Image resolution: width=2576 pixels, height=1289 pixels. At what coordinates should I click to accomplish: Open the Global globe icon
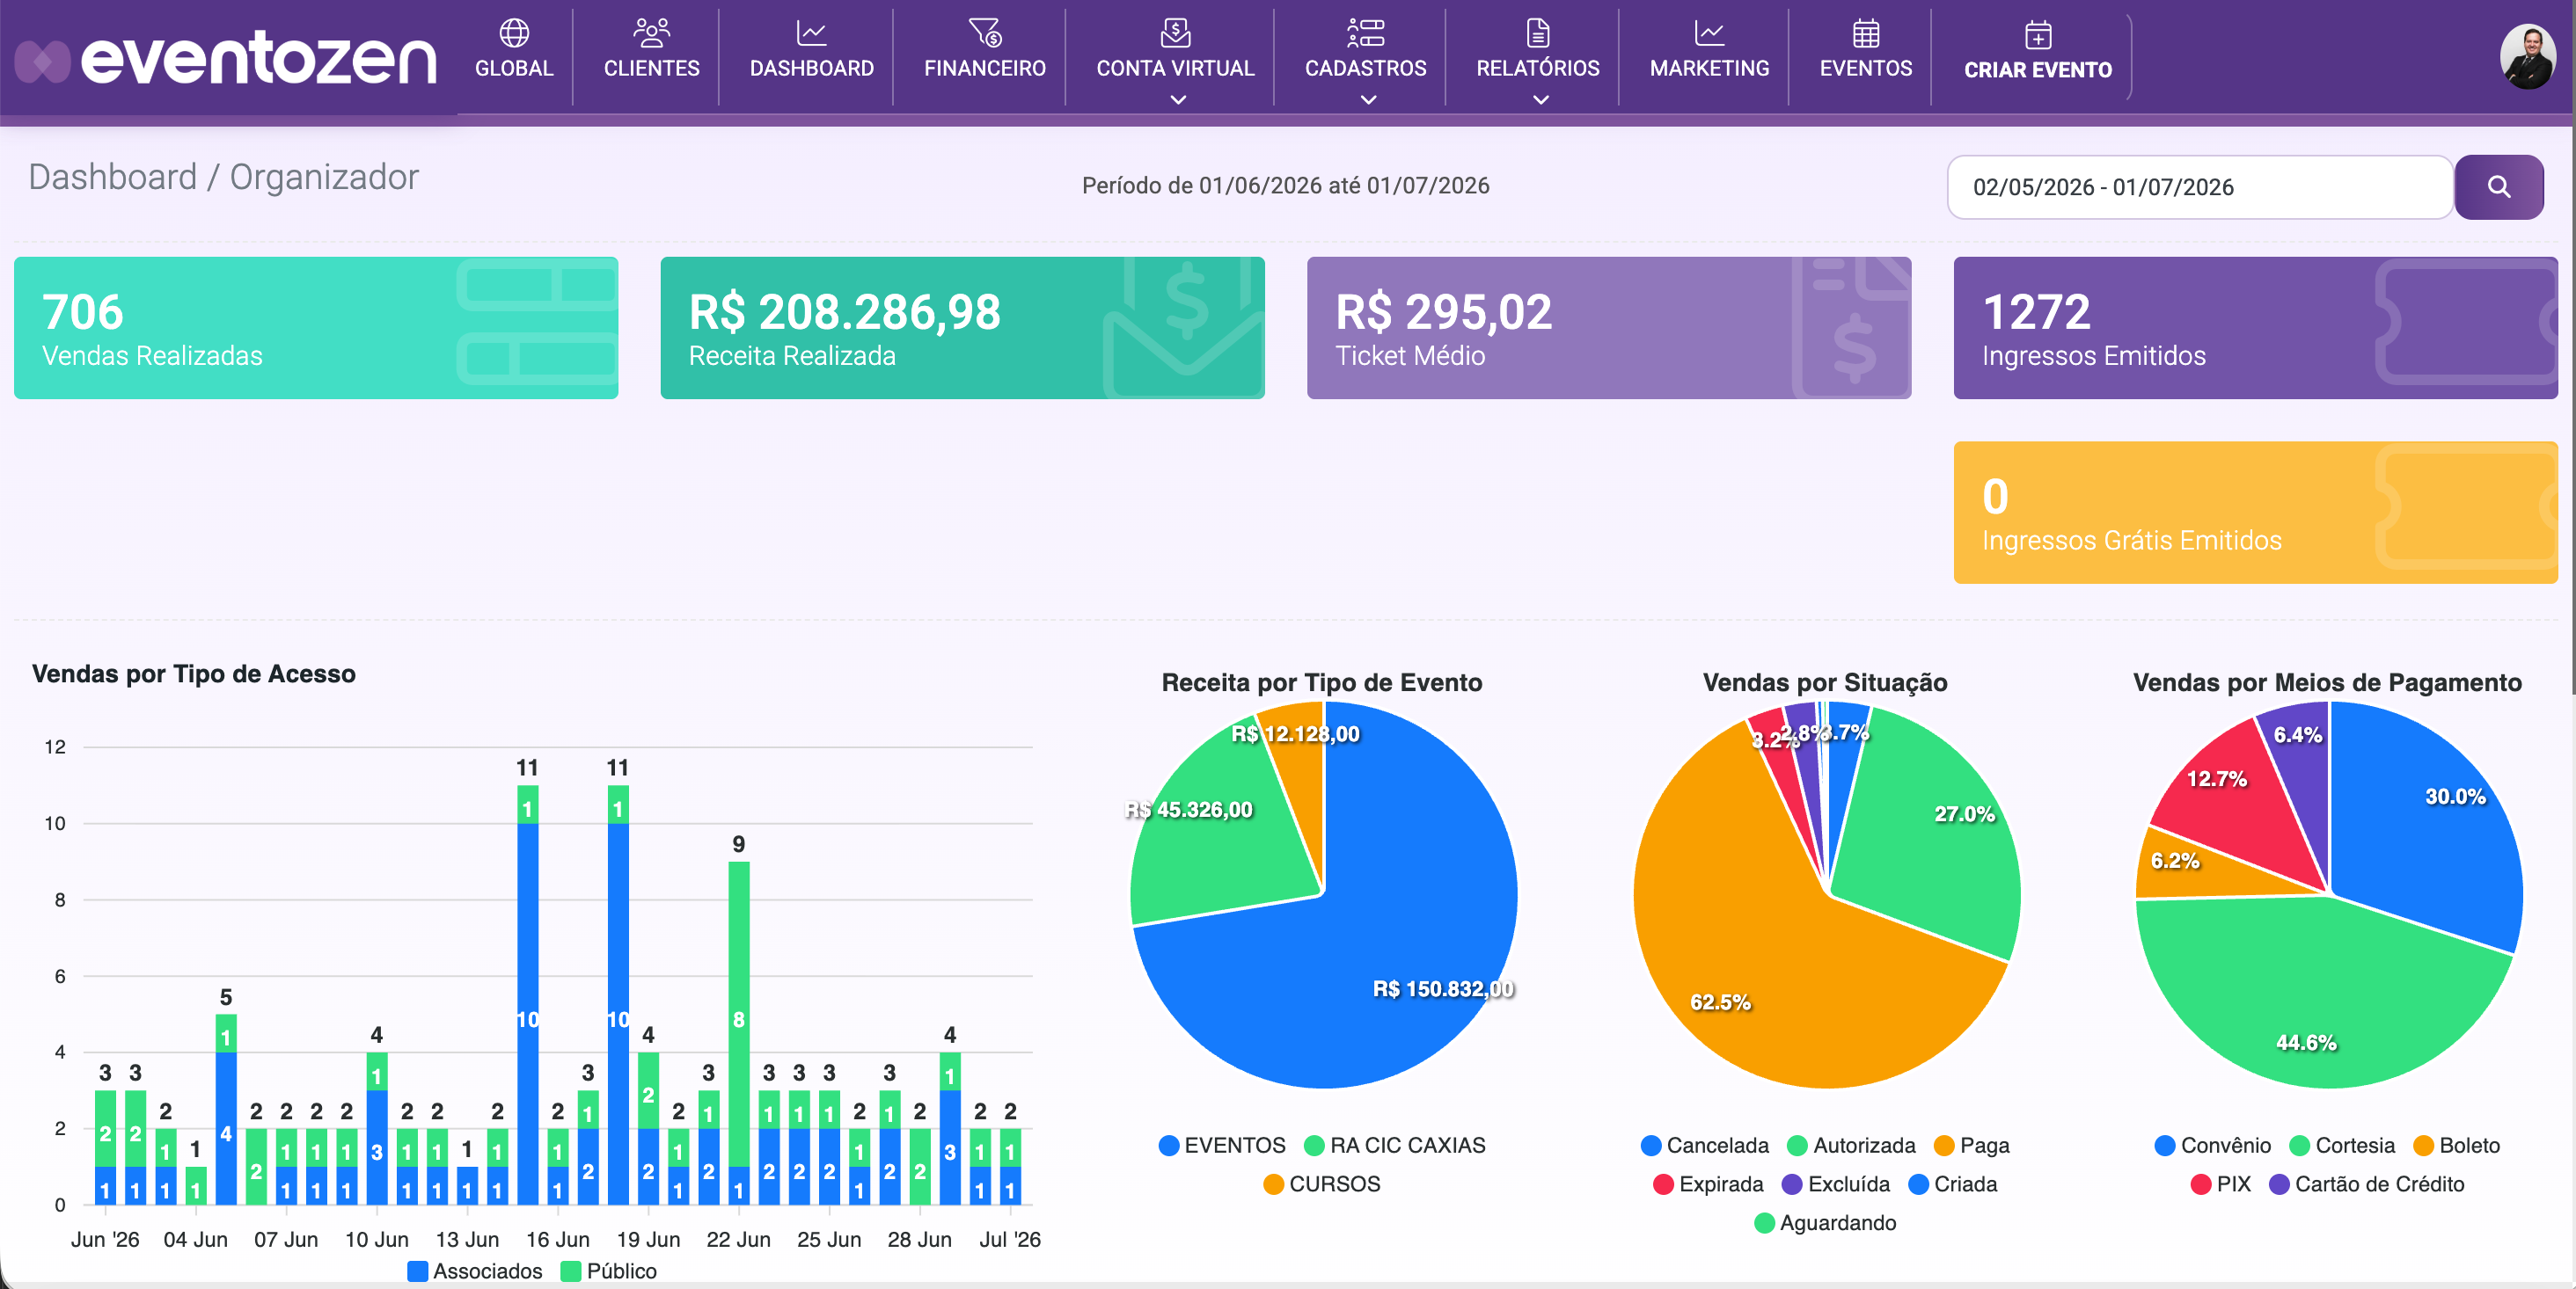click(514, 33)
